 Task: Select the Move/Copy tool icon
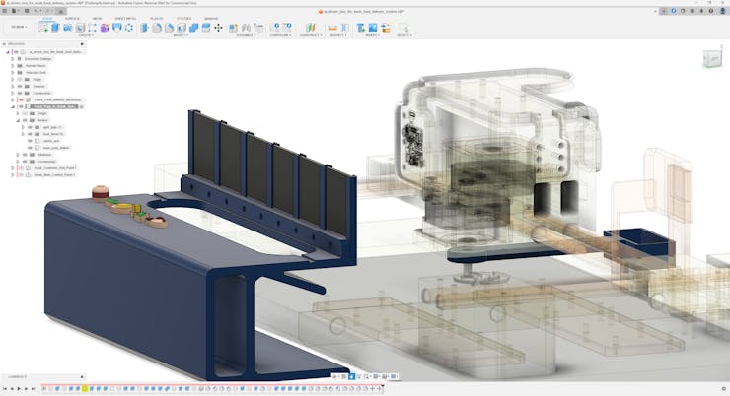218,28
